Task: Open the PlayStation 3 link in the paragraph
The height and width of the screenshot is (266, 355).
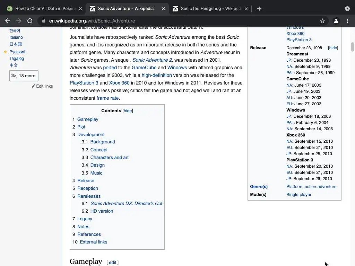Action: [x=84, y=83]
